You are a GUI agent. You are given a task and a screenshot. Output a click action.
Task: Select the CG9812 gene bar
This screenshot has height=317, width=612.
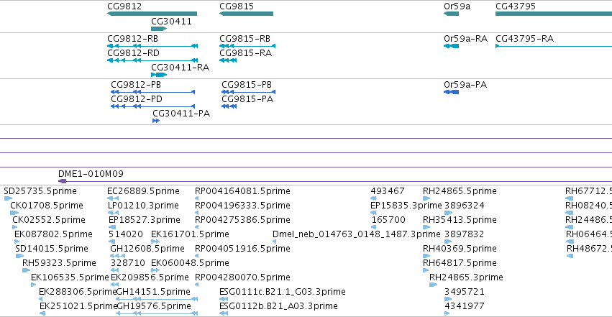[x=152, y=14]
